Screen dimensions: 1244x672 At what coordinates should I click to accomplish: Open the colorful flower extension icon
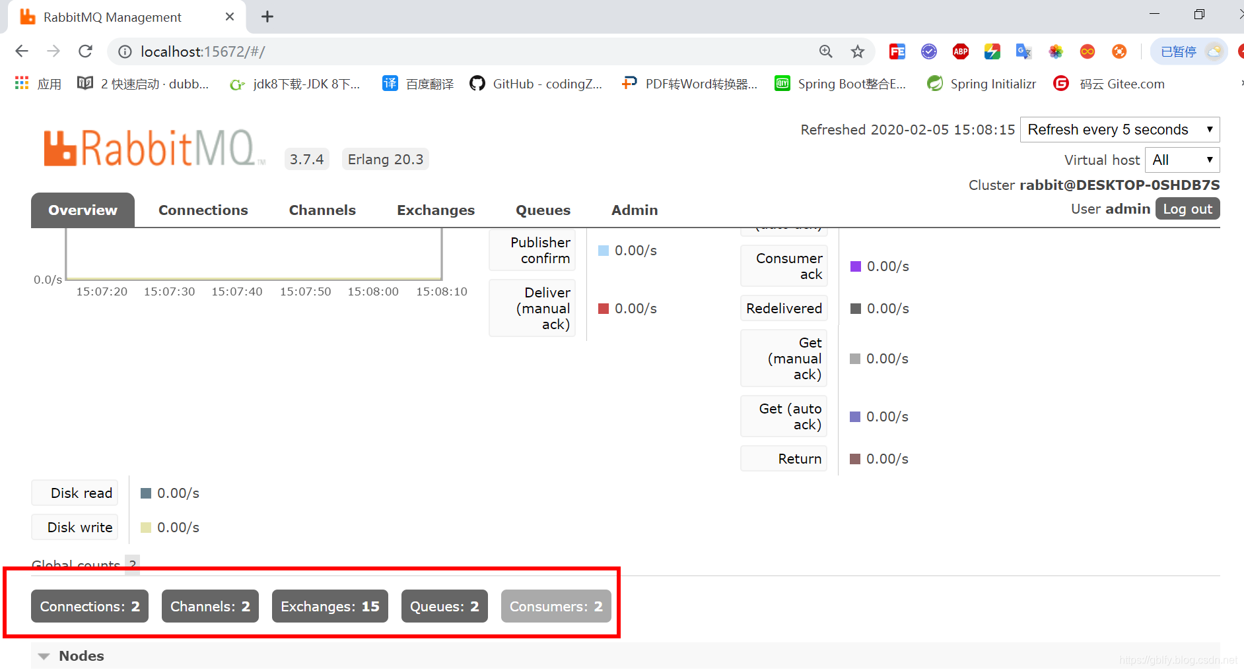1056,51
